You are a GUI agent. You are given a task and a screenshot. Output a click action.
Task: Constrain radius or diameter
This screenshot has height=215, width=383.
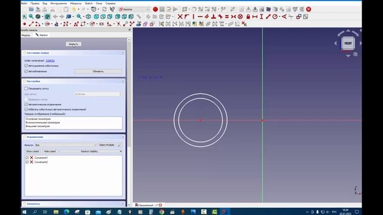[x=275, y=17]
